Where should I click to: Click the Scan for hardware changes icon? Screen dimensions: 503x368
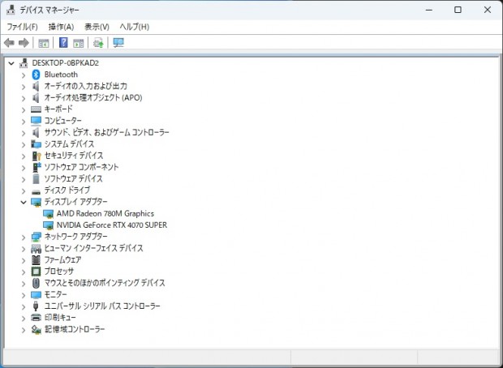(x=118, y=43)
